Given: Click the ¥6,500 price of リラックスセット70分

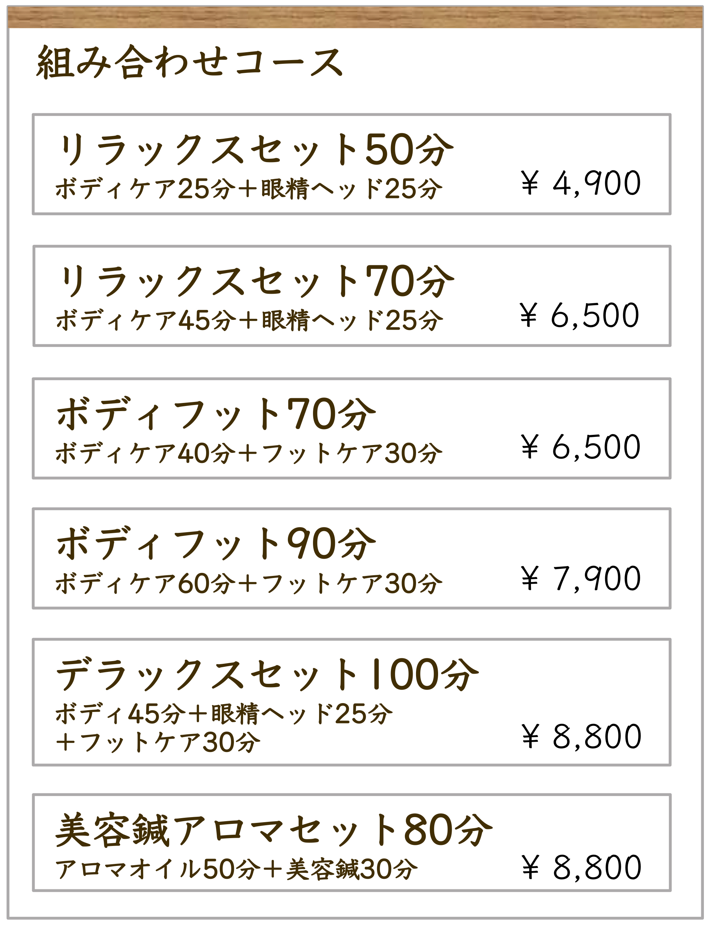Looking at the screenshot, I should 580,315.
